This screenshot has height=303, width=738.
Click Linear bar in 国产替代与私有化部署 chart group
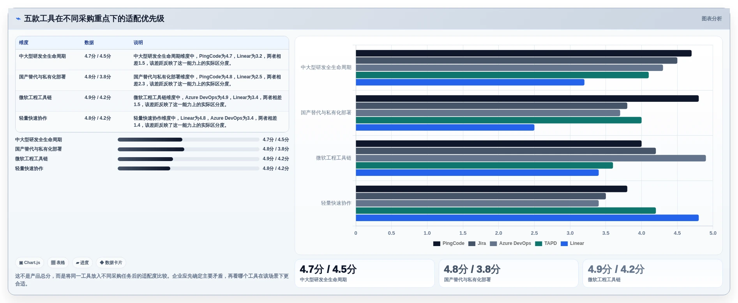445,128
